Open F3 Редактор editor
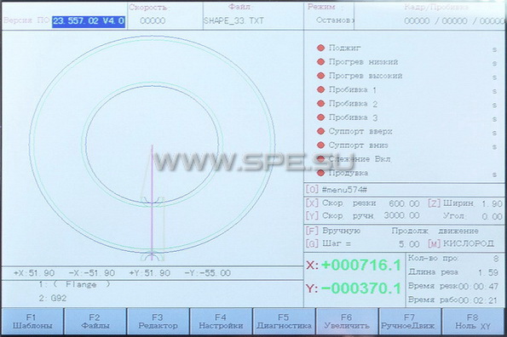This screenshot has width=507, height=337. click(x=158, y=322)
